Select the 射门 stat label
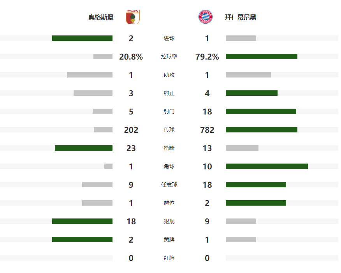The width and height of the screenshot is (341, 273). pos(169,111)
